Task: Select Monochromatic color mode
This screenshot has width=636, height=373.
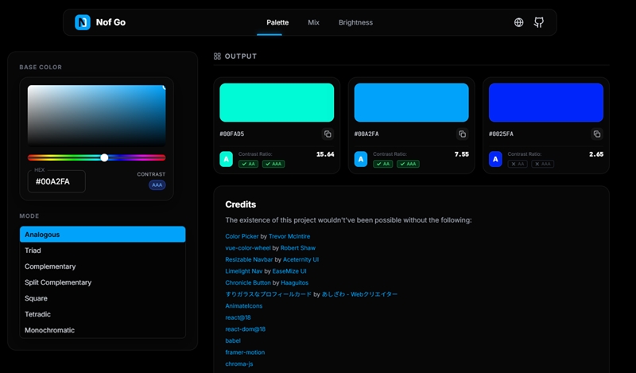Action: tap(52, 330)
